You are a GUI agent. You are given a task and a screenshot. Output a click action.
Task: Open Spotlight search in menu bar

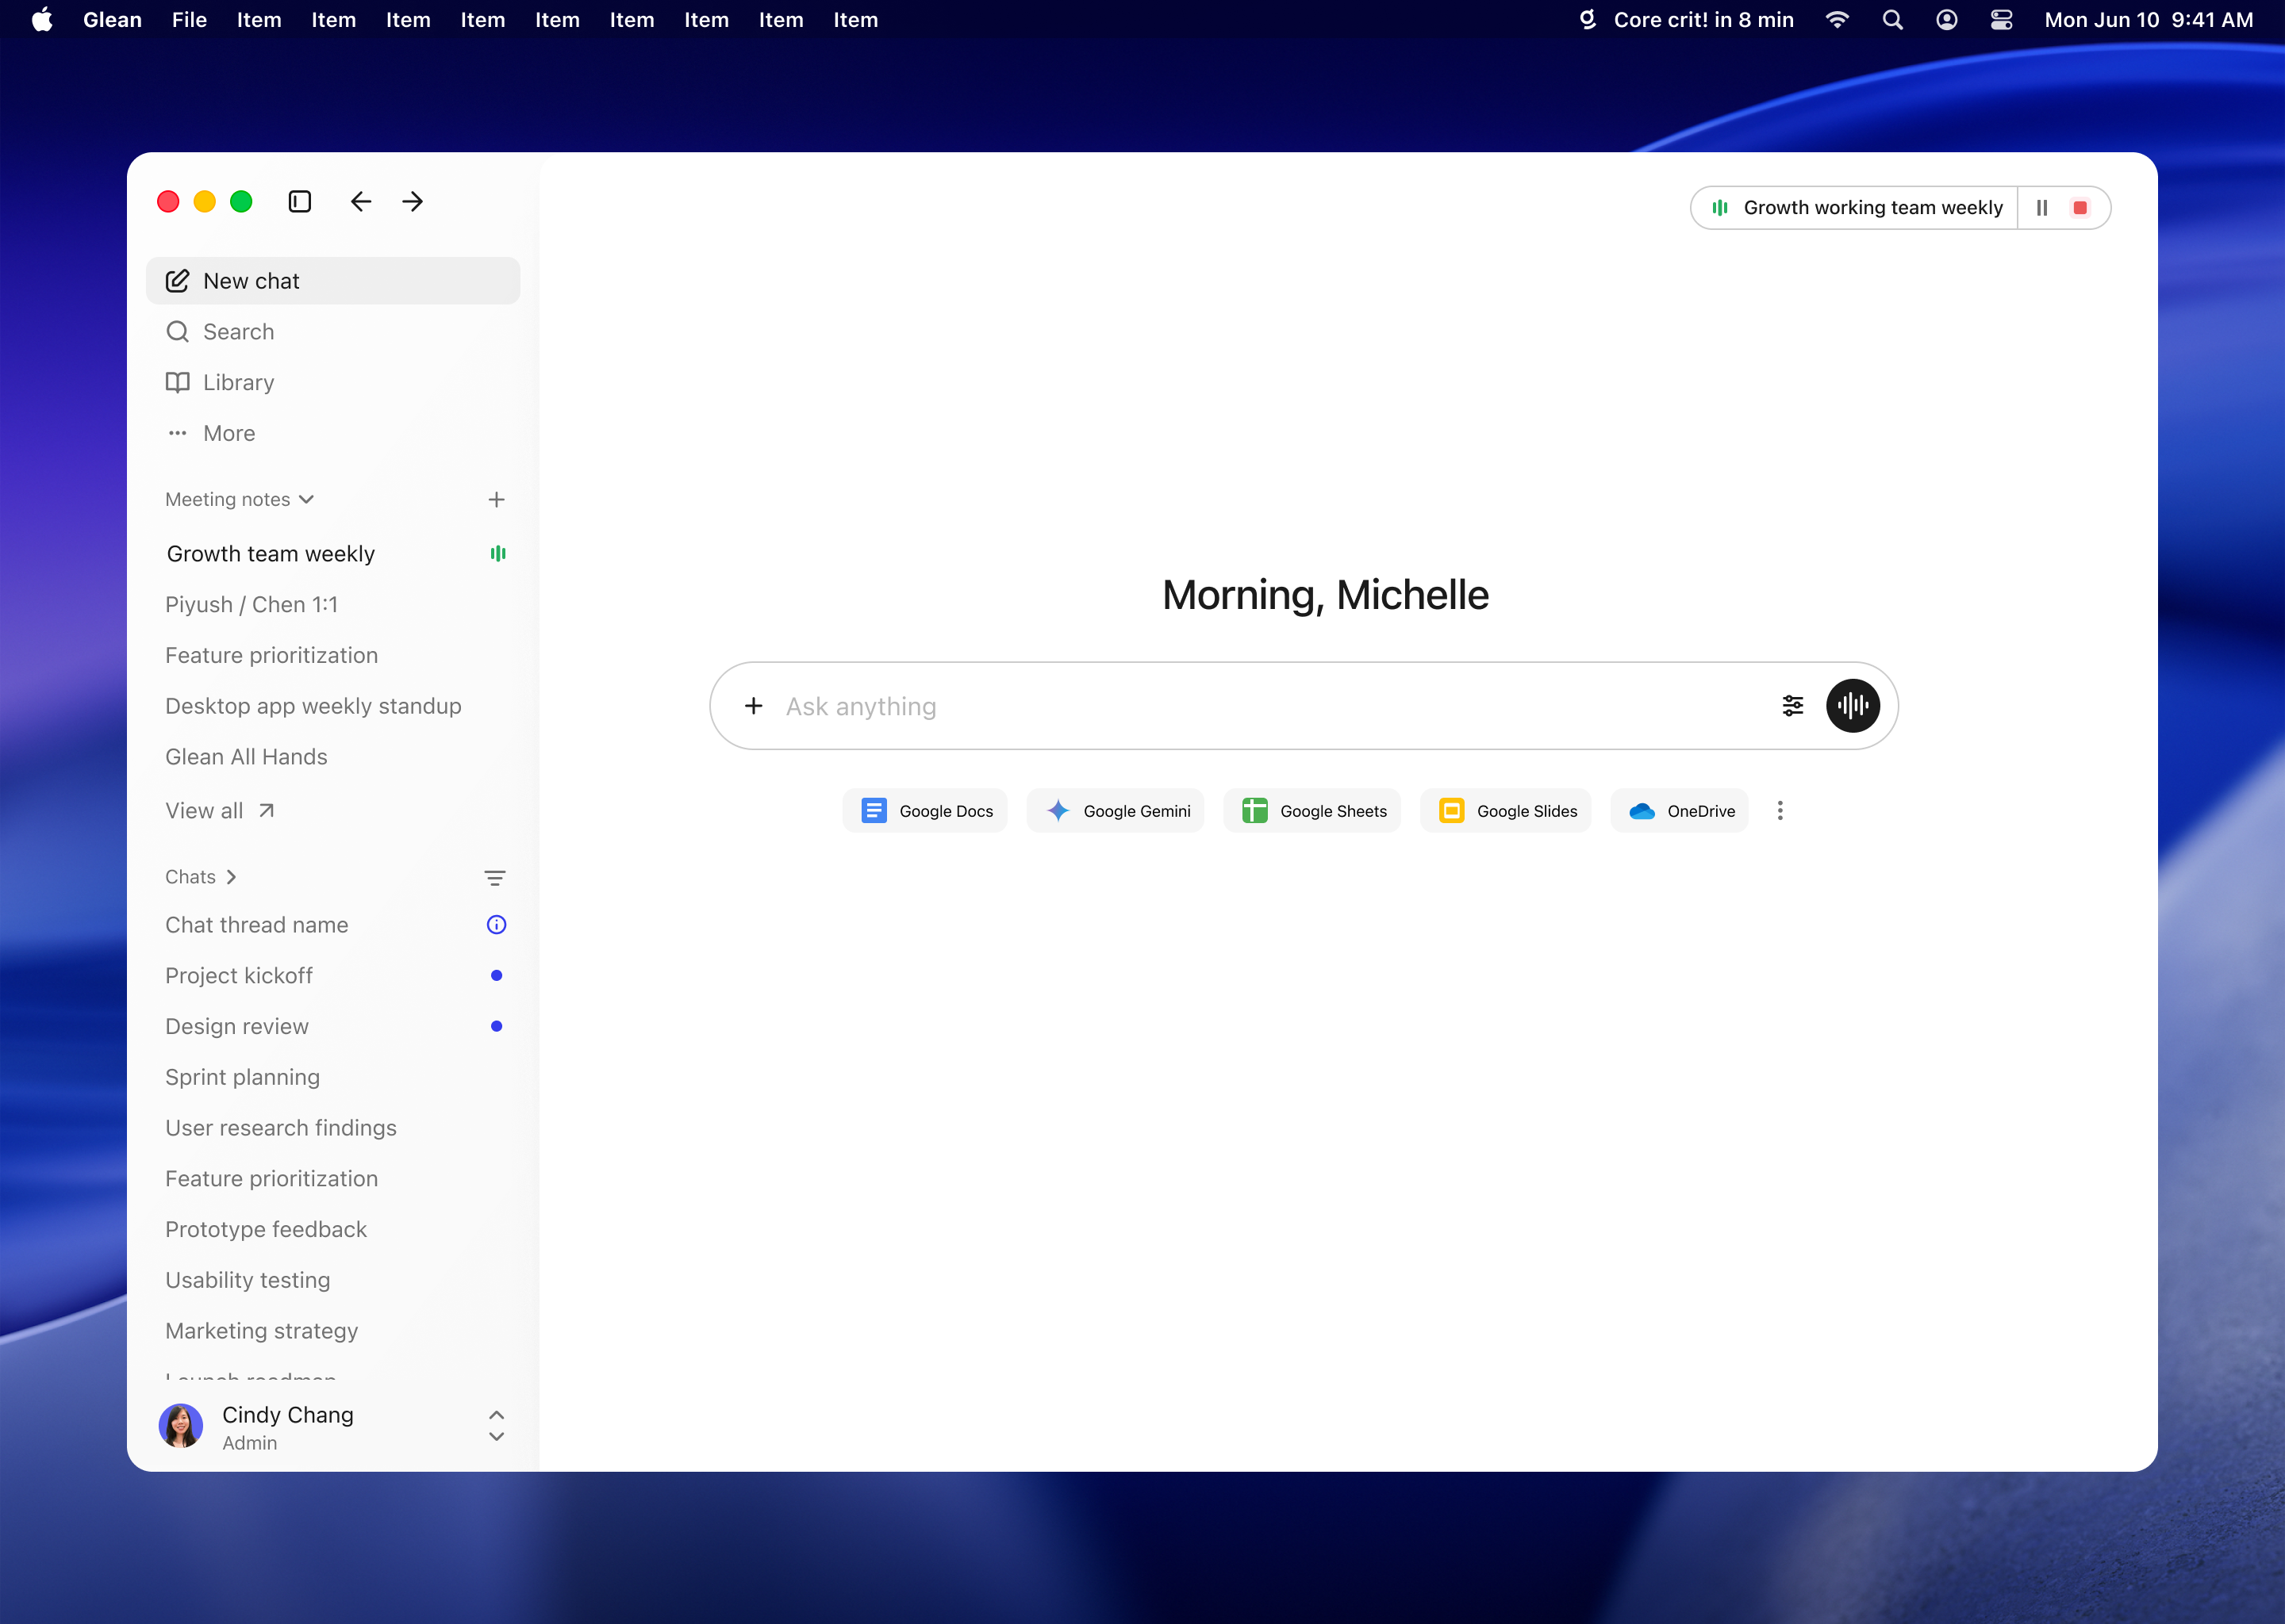[1891, 20]
